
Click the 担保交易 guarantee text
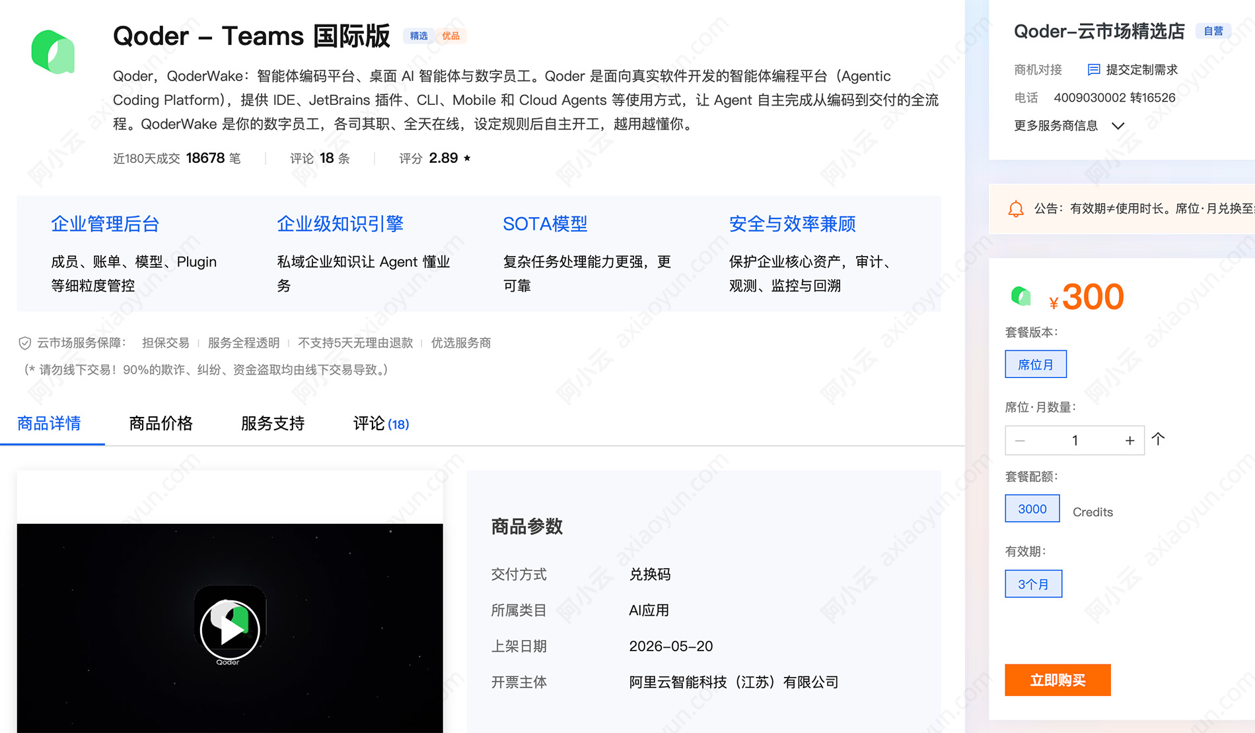click(165, 343)
